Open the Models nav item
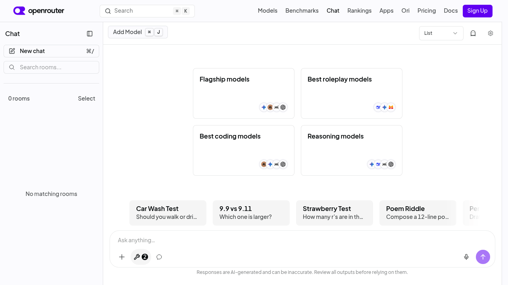The width and height of the screenshot is (508, 285). tap(267, 11)
